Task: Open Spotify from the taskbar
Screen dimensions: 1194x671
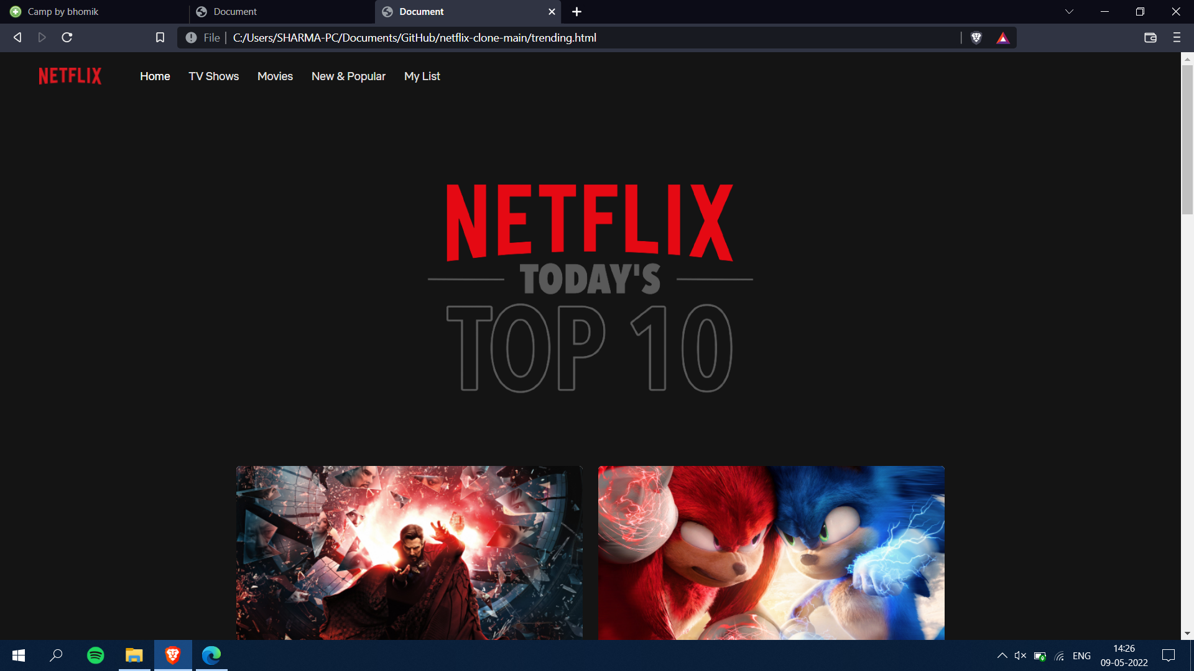Action: coord(95,655)
